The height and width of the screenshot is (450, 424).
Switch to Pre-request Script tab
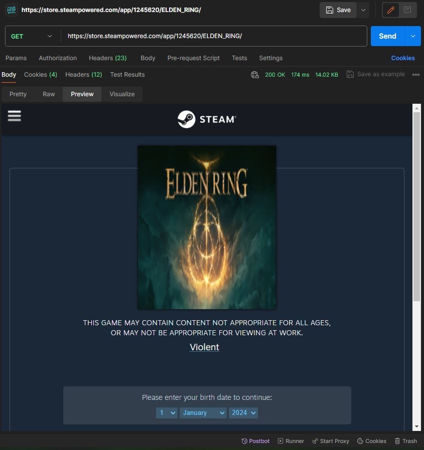point(194,58)
